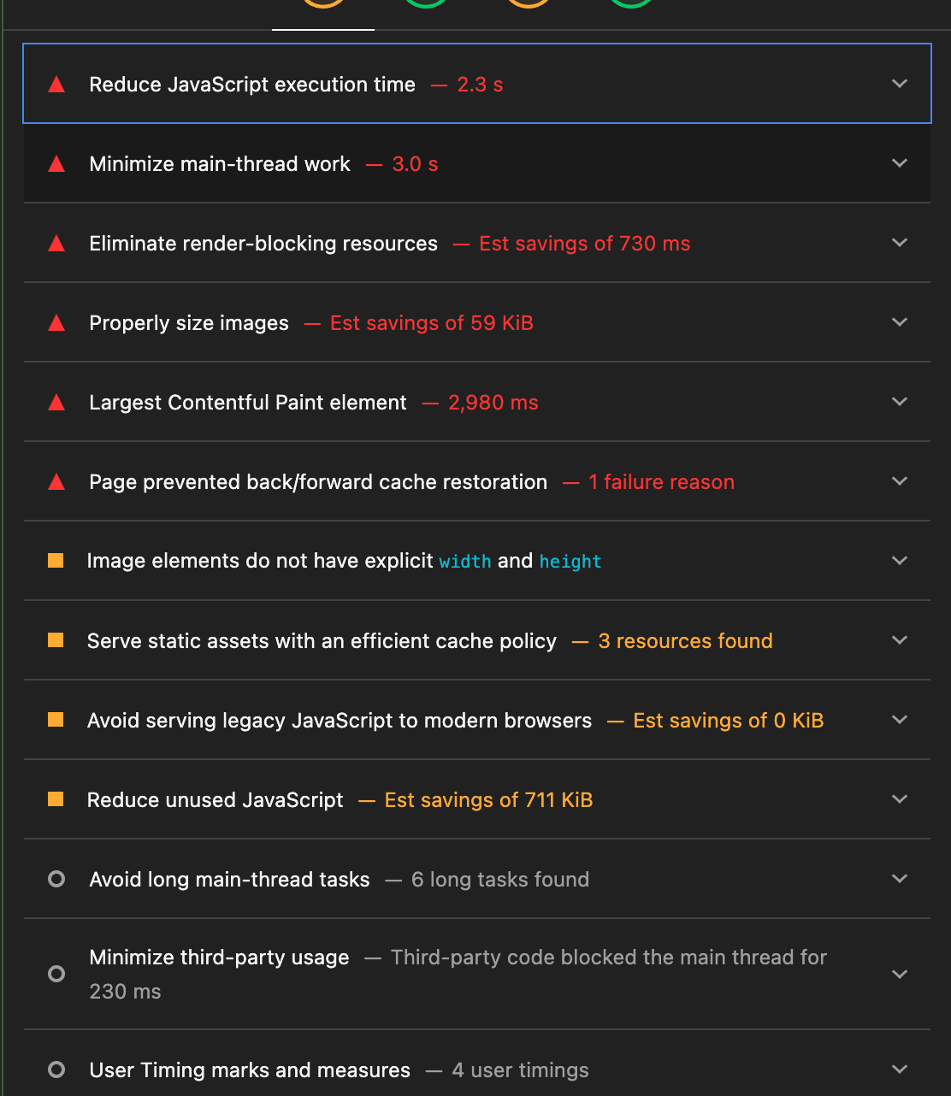This screenshot has width=951, height=1096.
Task: Click the warning triangle for Eliminate render-blocking resources
Action: point(56,243)
